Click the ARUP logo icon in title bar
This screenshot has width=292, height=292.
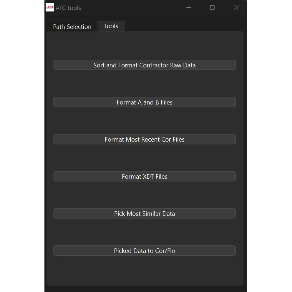click(50, 8)
